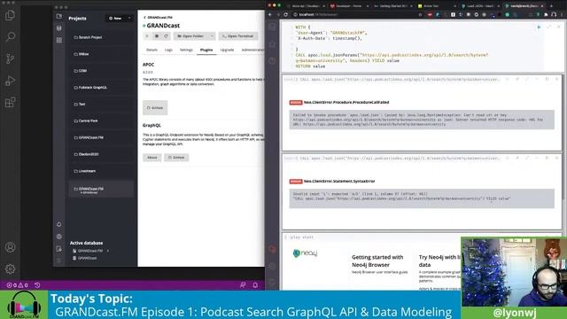Click the VS Code status bar feedback icon
This screenshot has height=319, width=567.
tap(243, 285)
